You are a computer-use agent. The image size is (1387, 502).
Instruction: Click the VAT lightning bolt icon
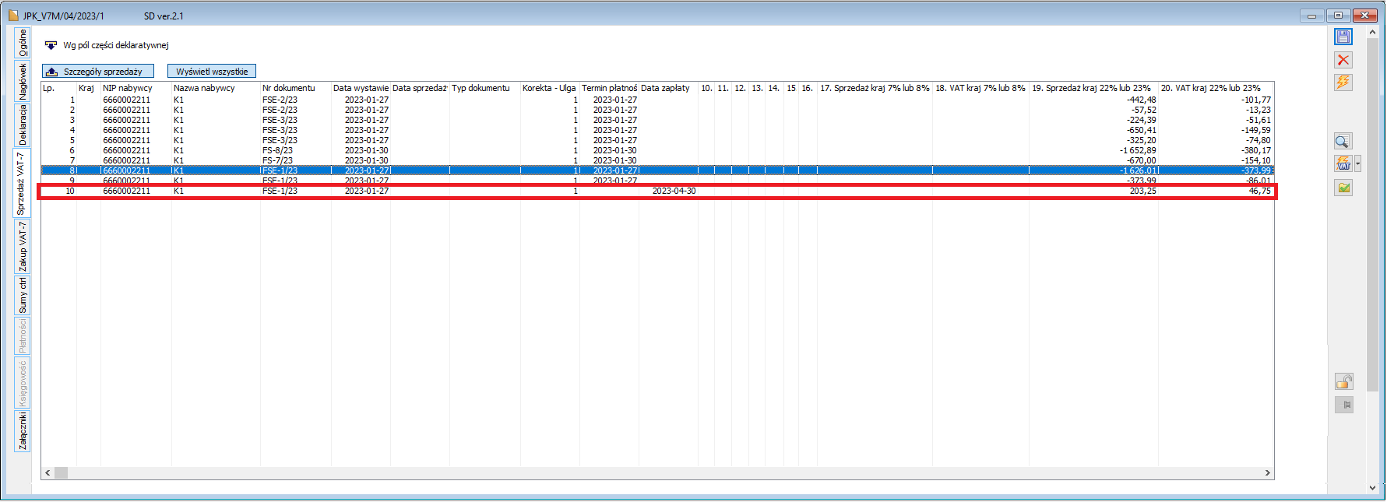tap(1343, 163)
